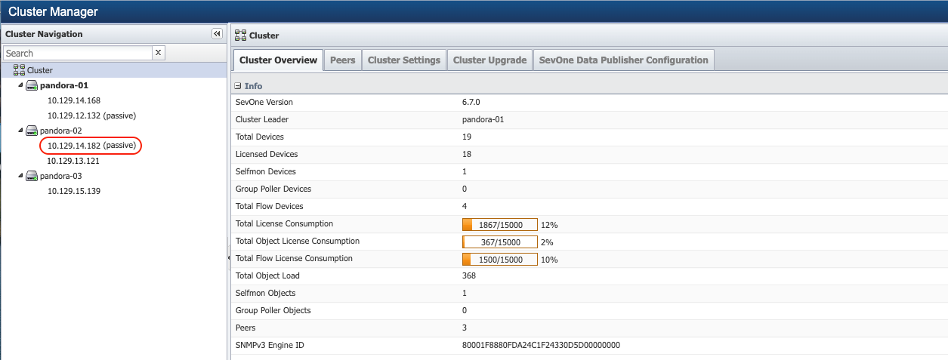Click the Total Flow Devices value 4
948x360 pixels.
click(x=464, y=206)
